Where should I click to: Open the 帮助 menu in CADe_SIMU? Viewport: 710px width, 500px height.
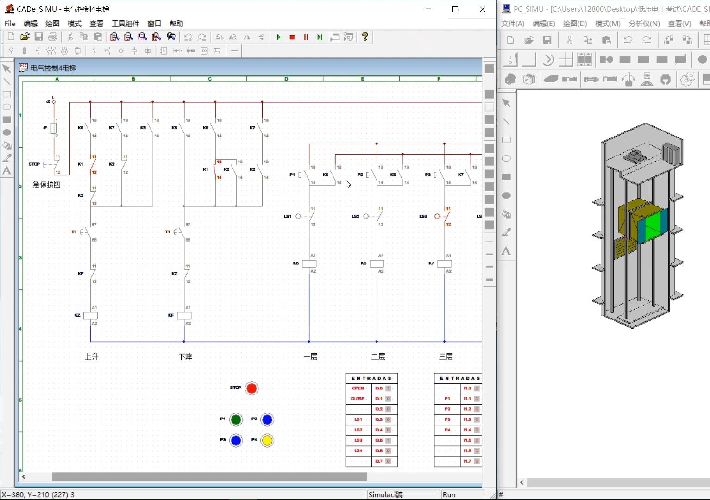(x=176, y=24)
